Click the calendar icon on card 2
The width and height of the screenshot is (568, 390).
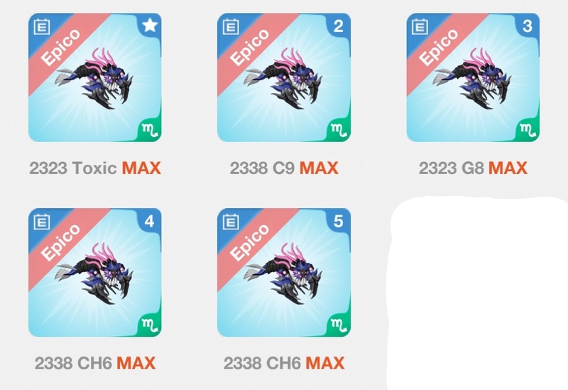[x=231, y=27]
